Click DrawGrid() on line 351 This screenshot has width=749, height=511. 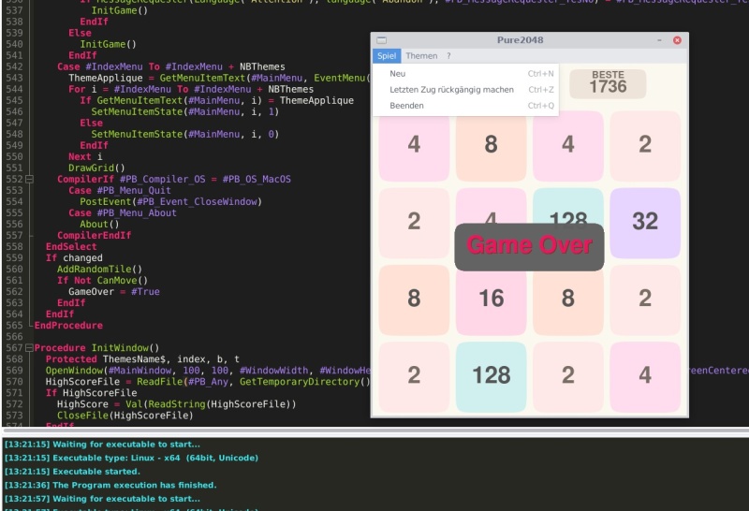pyautogui.click(x=96, y=168)
